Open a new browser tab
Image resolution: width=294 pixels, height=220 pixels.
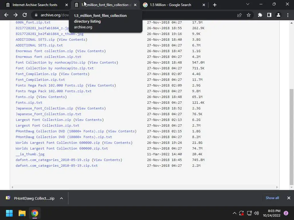(215, 5)
